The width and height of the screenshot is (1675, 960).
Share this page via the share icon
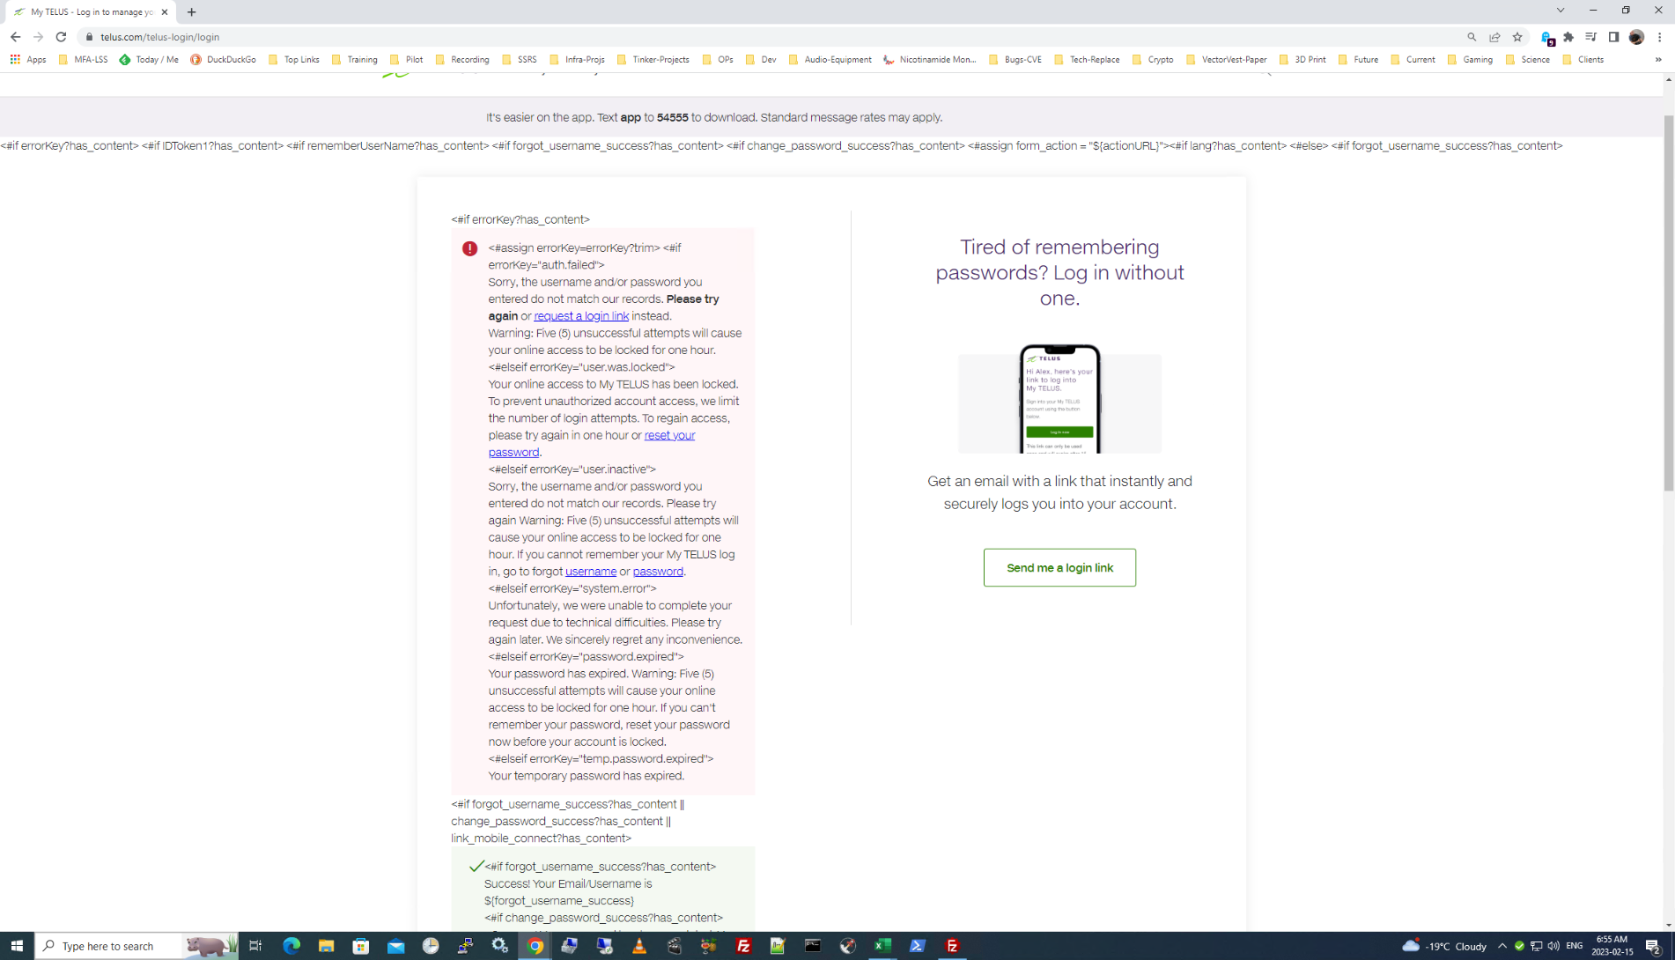(x=1494, y=37)
